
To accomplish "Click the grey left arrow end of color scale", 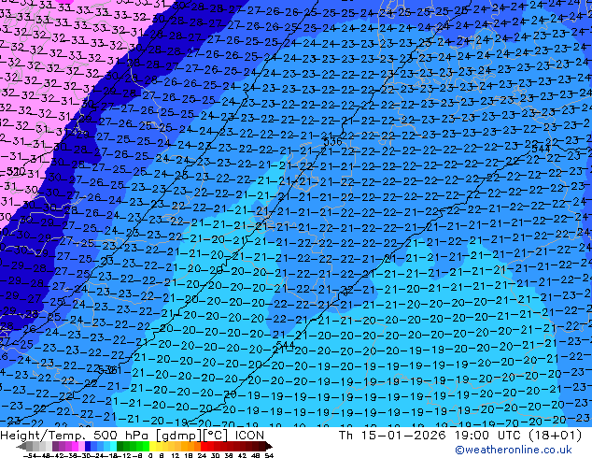I will tap(21, 447).
